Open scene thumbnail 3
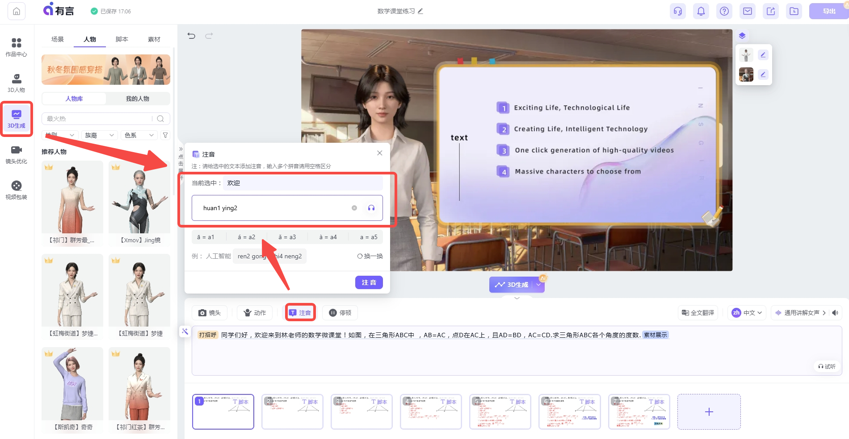The width and height of the screenshot is (849, 439). (361, 412)
